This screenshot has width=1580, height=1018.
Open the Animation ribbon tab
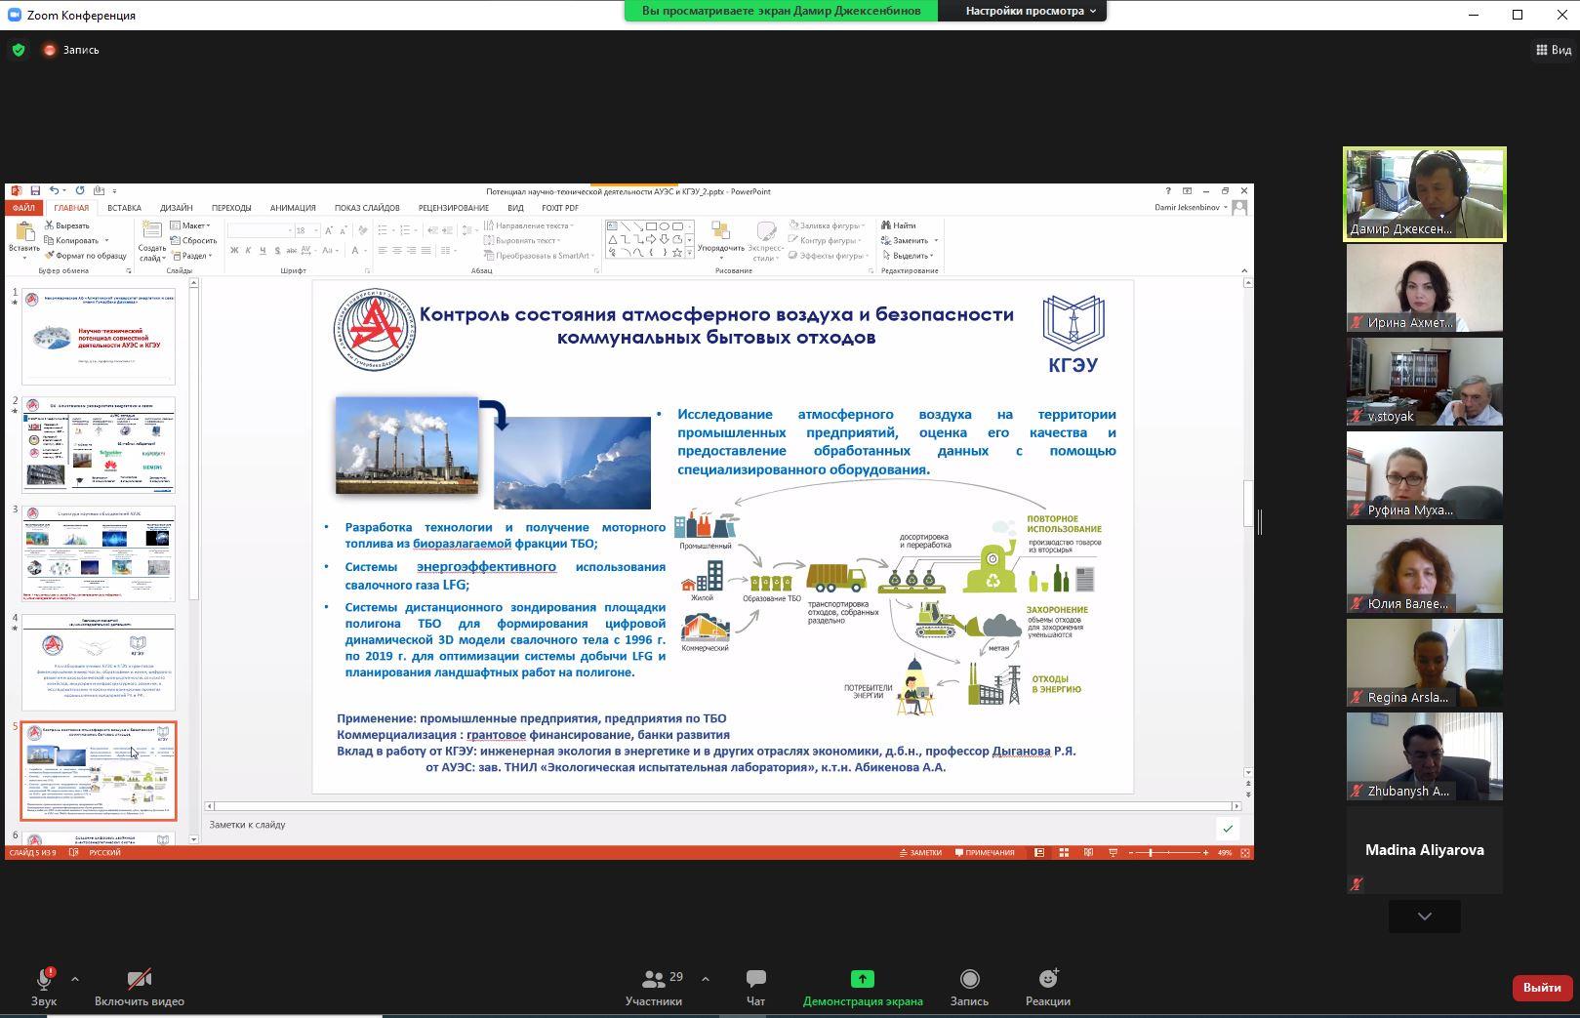(x=293, y=208)
